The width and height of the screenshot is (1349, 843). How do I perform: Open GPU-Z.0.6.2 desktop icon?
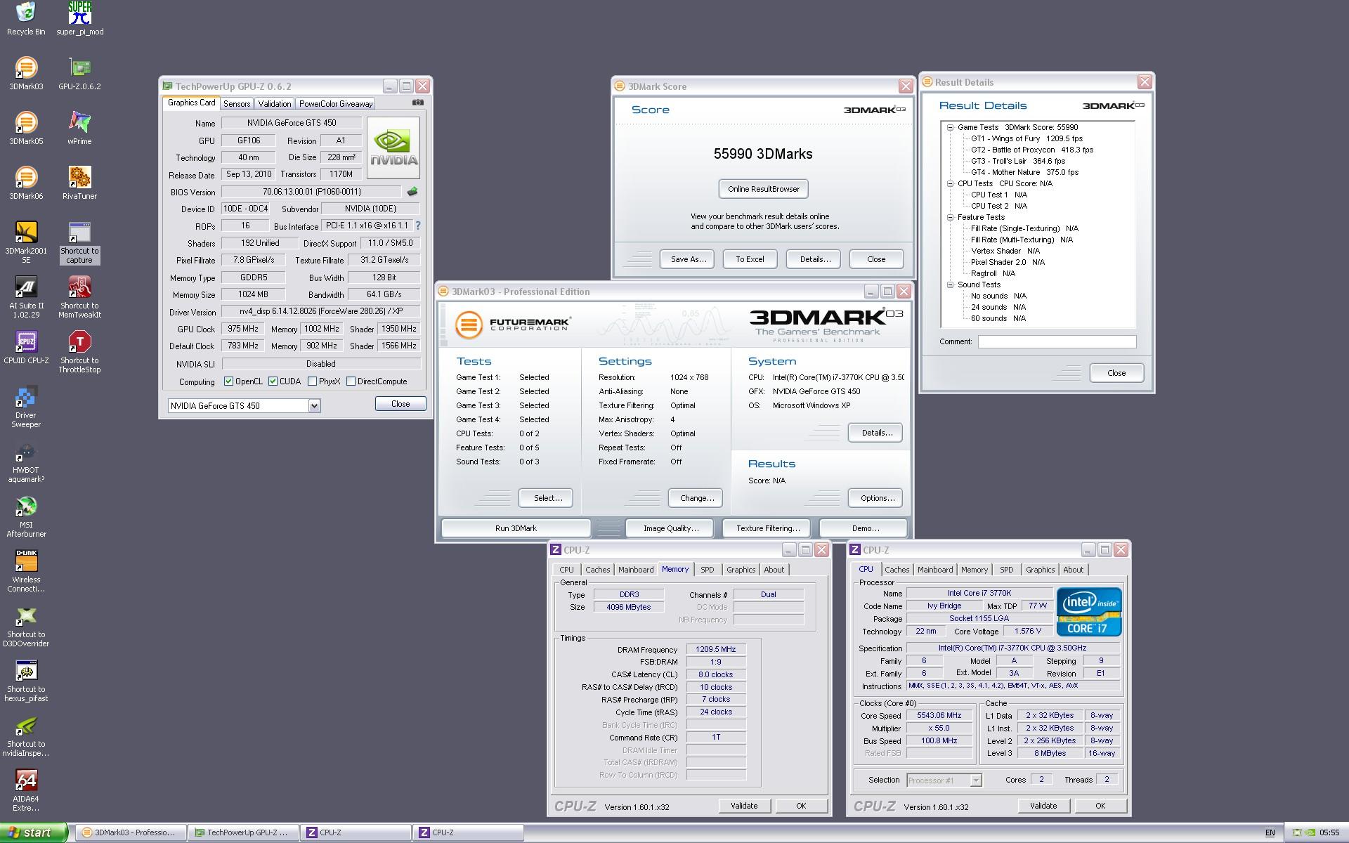79,73
